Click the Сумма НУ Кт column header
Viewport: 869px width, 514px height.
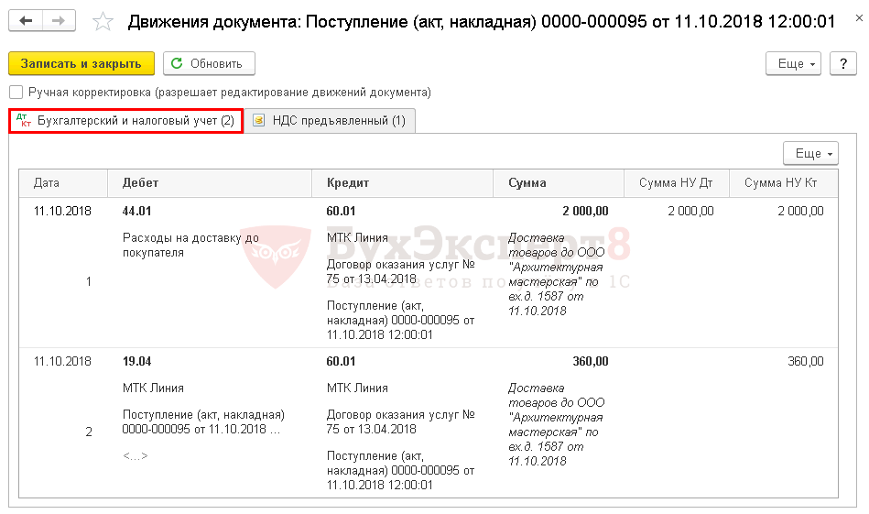[x=780, y=183]
